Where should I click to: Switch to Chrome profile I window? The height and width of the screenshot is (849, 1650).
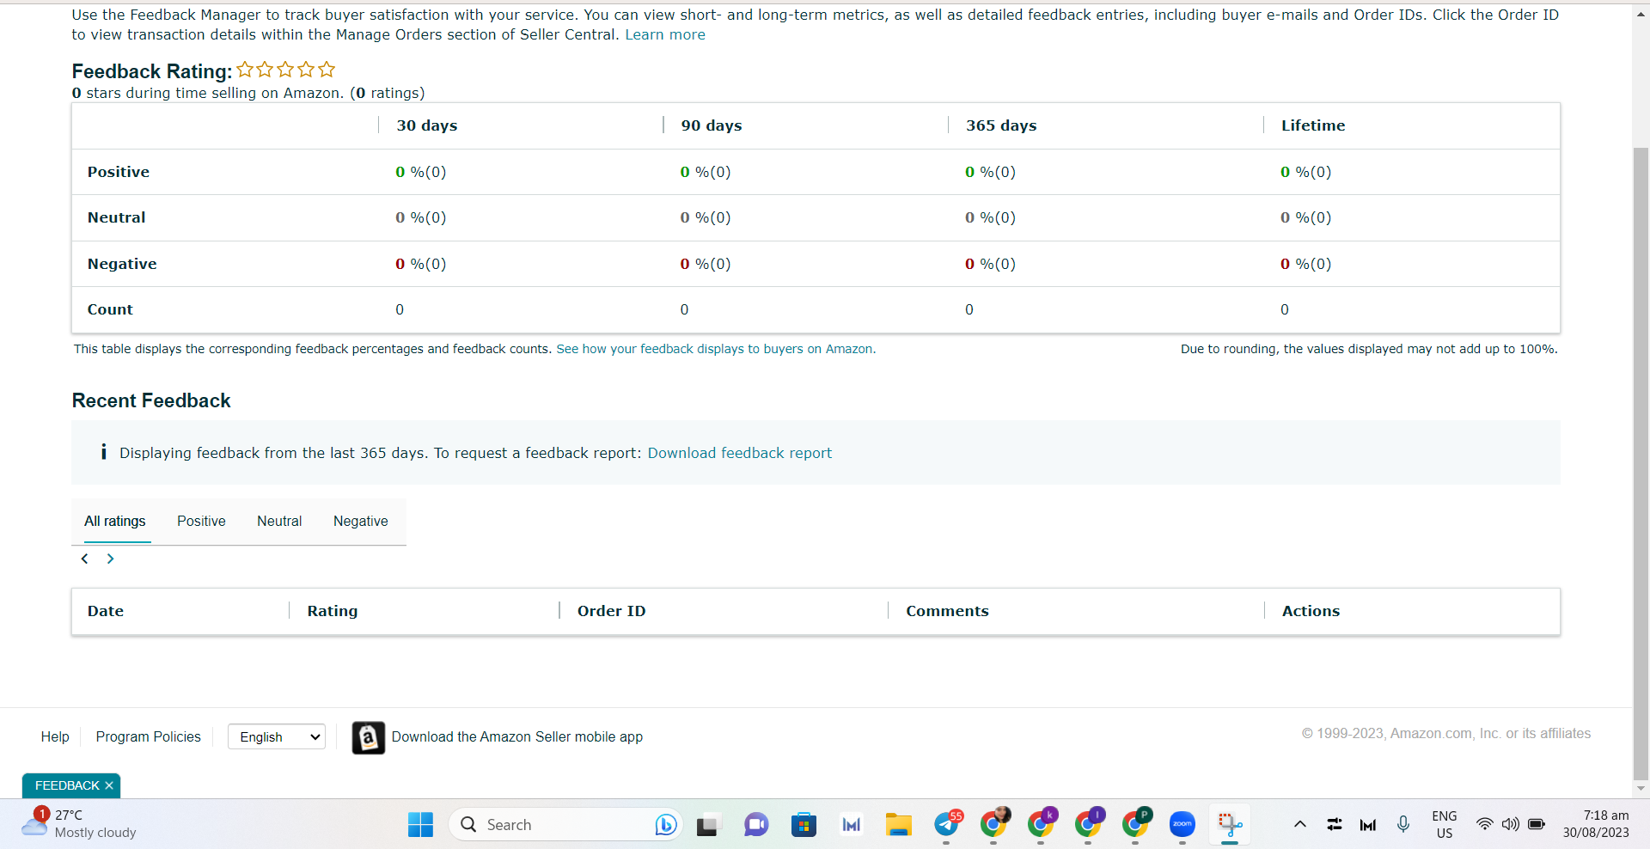[1089, 824]
